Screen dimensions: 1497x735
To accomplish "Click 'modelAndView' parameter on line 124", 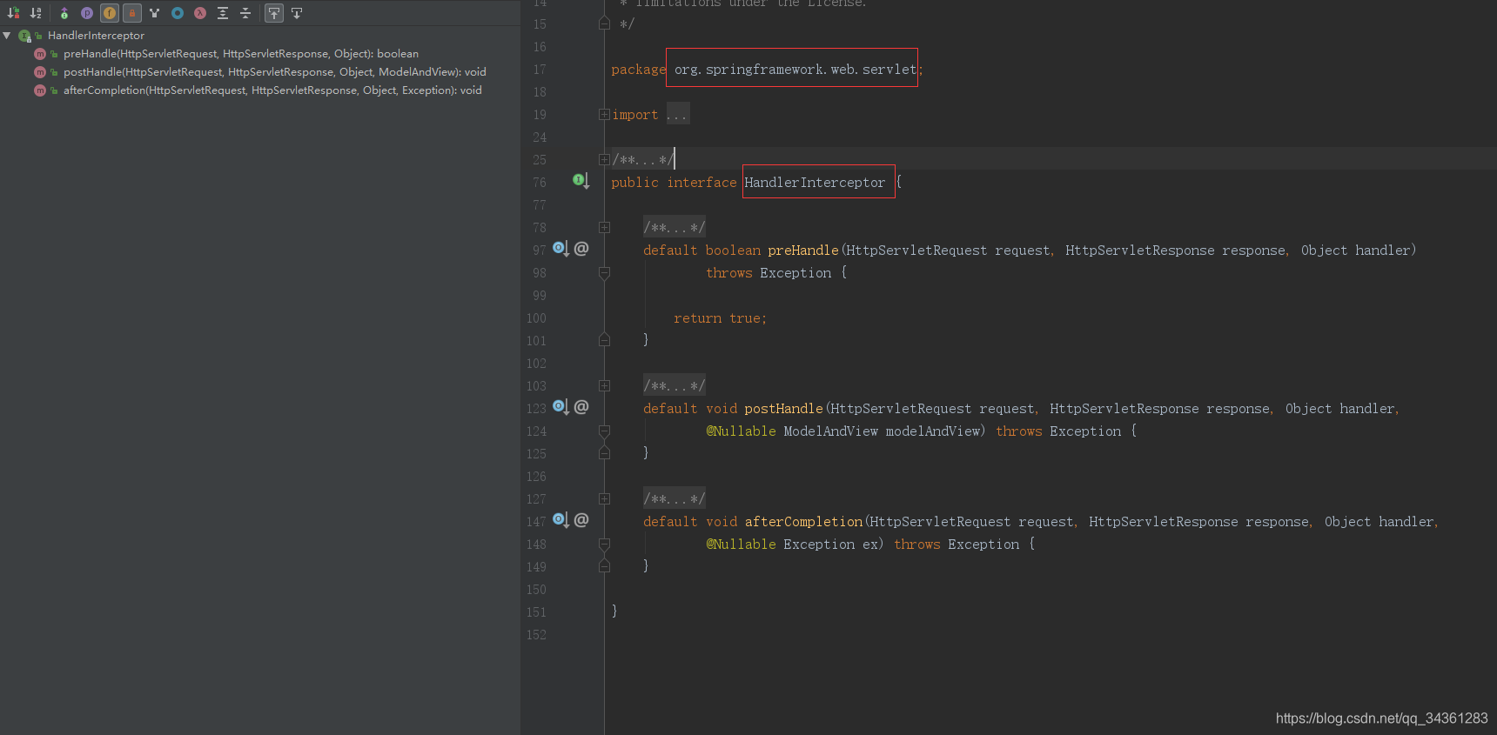I will (933, 431).
